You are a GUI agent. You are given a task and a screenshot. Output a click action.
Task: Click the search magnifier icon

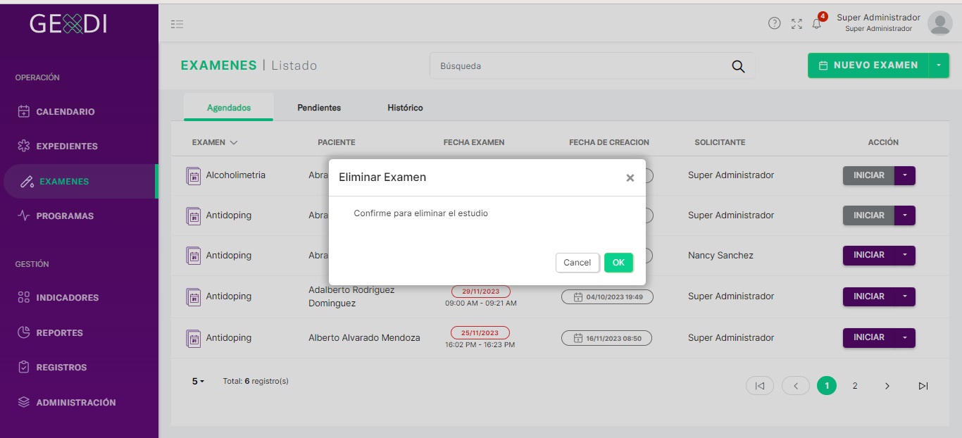click(738, 66)
